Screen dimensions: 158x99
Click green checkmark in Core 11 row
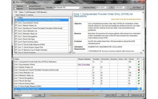click(x=139, y=89)
